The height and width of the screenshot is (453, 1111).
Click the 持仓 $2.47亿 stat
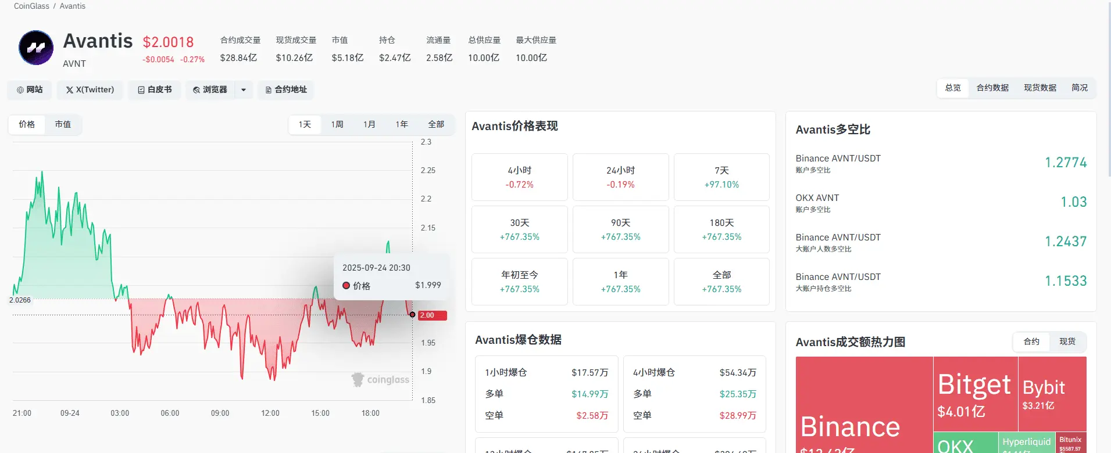coord(395,49)
